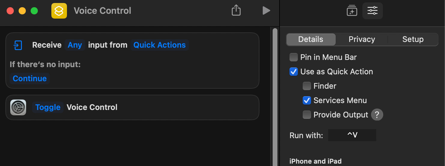Image resolution: width=445 pixels, height=166 pixels.
Task: Share the Voice Control shortcut
Action: [x=236, y=10]
